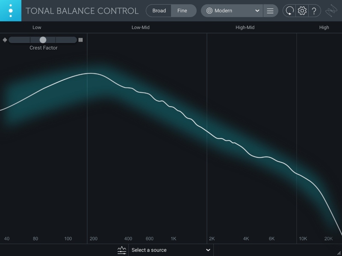Viewport: 342px width, 256px height.
Task: Select the Low-Mid band label
Action: click(141, 28)
